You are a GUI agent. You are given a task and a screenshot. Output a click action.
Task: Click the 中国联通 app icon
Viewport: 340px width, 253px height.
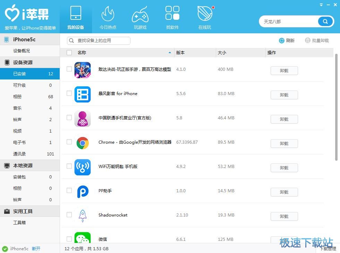pos(83,119)
